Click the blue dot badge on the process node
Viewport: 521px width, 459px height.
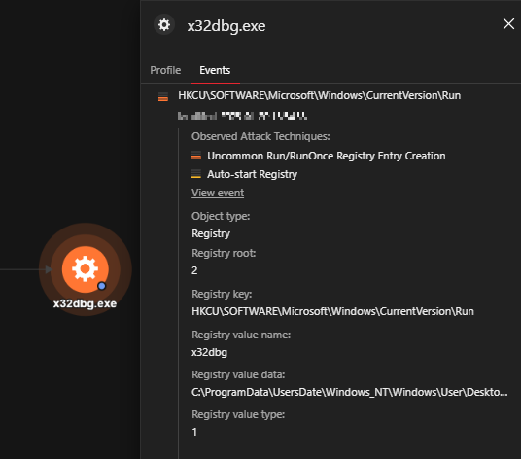click(102, 286)
